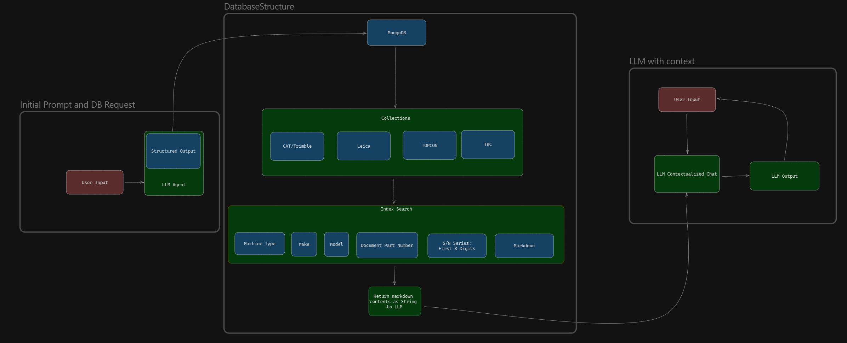Click the LLM Agent label
Viewport: 847px width, 343px height.
pos(174,185)
